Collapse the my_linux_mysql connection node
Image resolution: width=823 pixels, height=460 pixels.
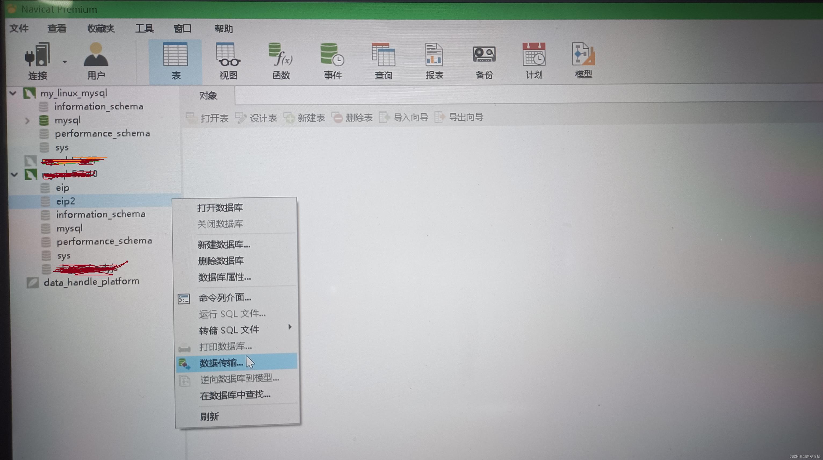[x=13, y=93]
